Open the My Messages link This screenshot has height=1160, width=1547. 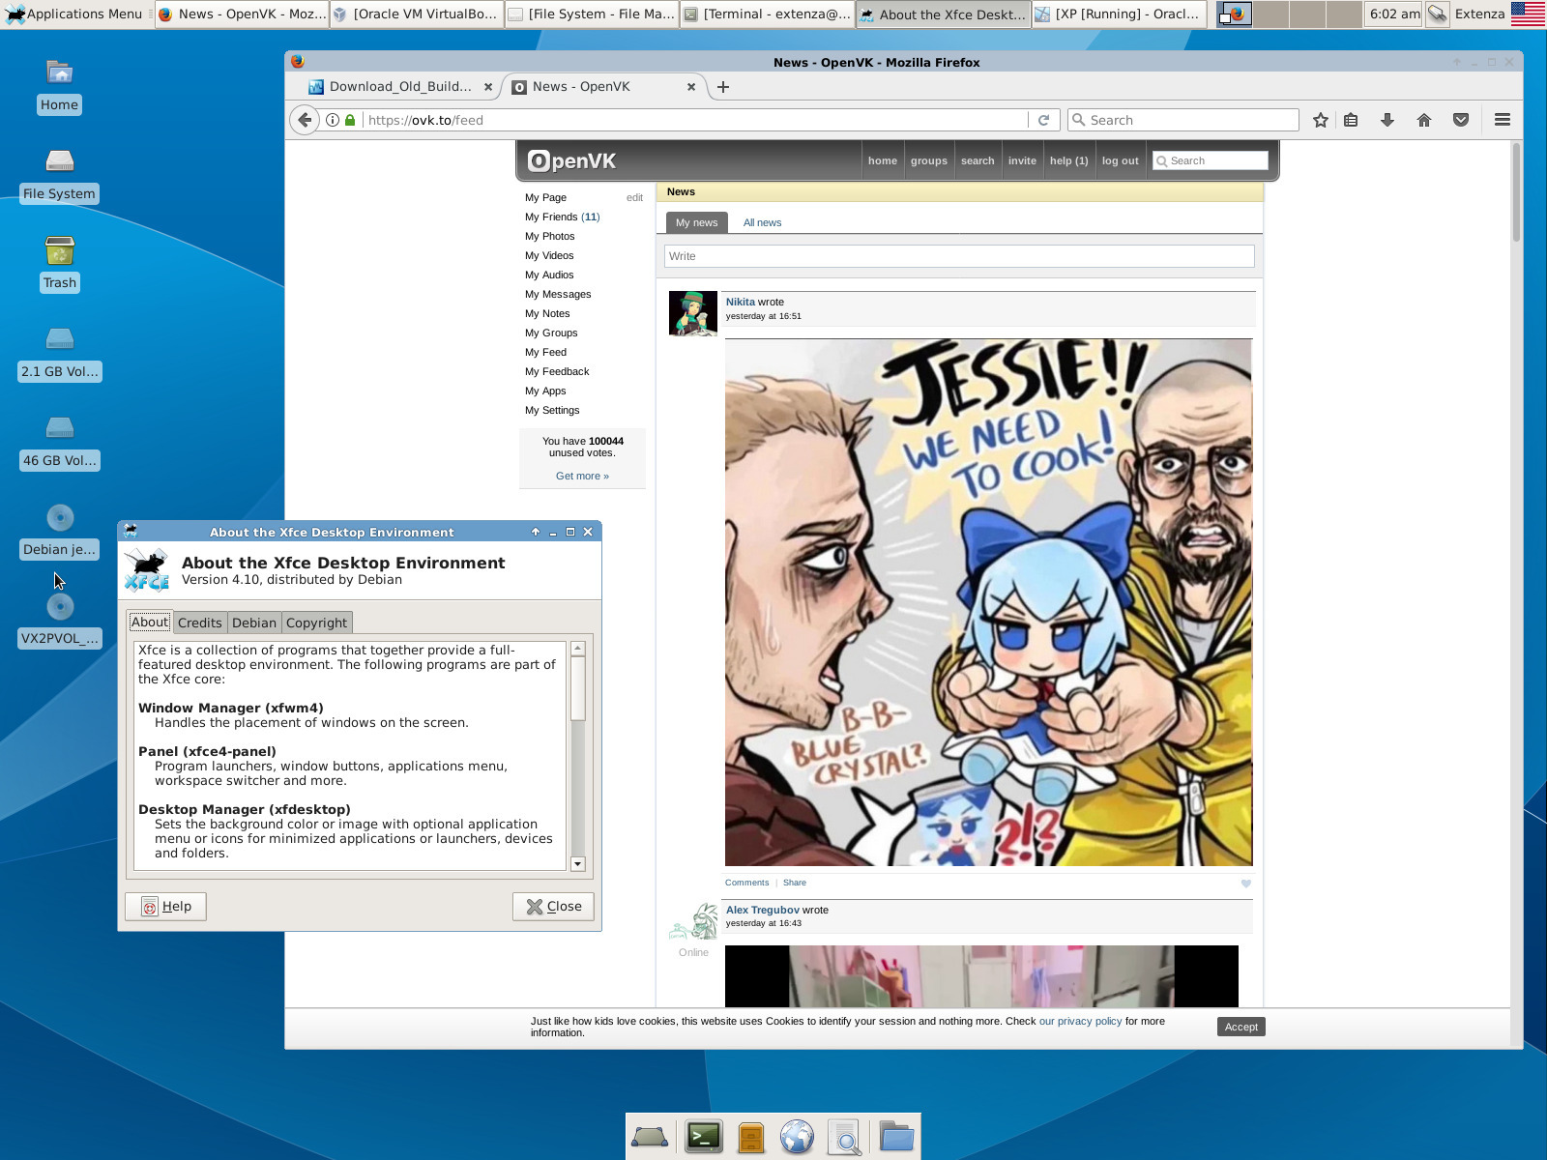click(x=558, y=294)
